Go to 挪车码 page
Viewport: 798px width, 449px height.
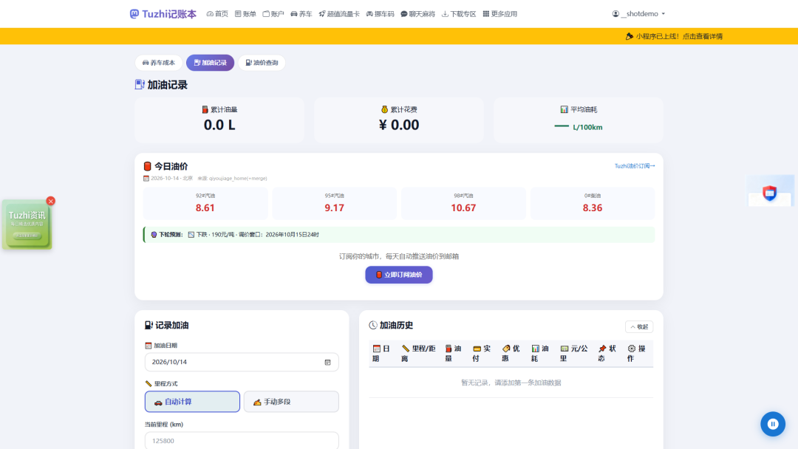381,14
